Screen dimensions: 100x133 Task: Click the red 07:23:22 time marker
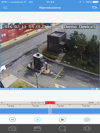click(x=50, y=103)
